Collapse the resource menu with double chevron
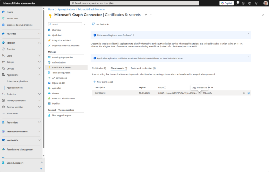 point(85,24)
